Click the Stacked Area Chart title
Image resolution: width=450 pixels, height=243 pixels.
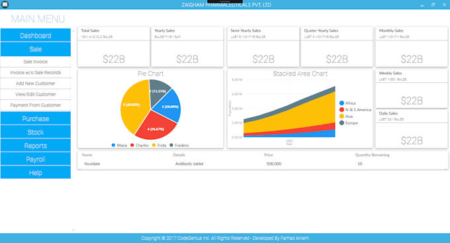(x=300, y=73)
